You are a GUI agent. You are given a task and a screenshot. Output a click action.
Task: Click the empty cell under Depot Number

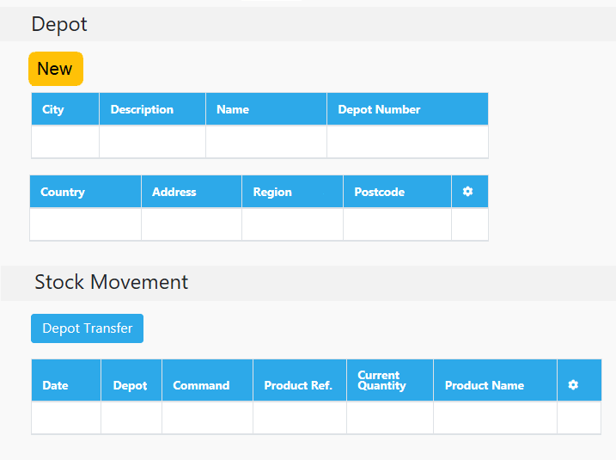407,142
